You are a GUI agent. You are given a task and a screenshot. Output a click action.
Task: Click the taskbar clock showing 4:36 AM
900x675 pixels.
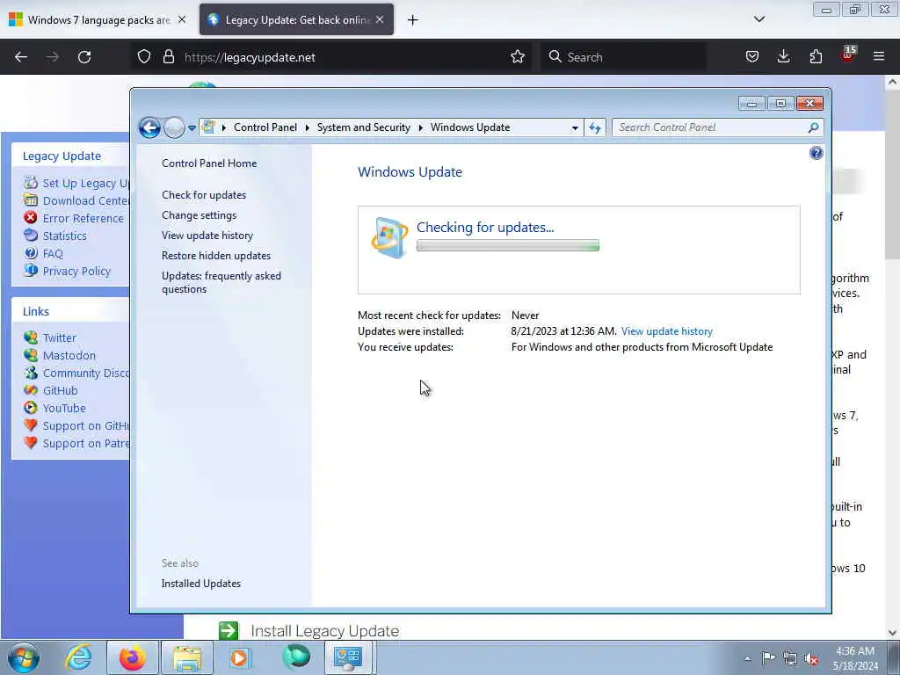855,658
